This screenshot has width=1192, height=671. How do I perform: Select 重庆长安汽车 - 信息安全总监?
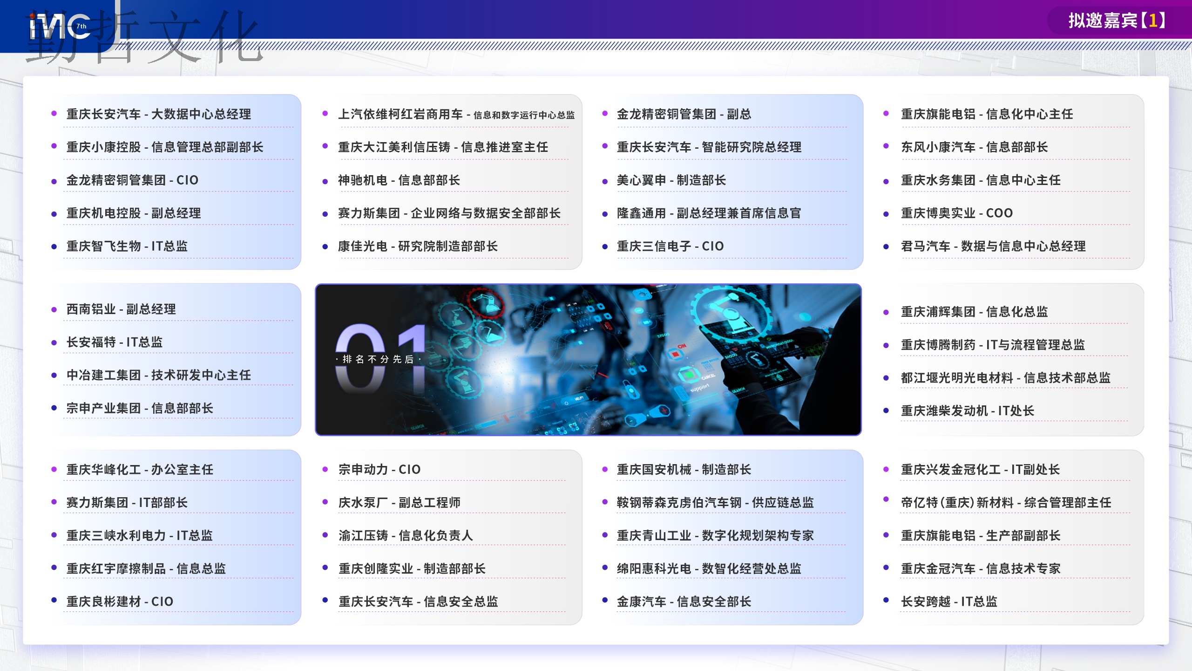coord(418,602)
